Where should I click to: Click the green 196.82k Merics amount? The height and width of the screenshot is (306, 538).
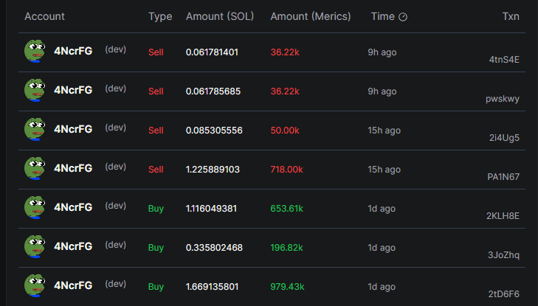(286, 248)
